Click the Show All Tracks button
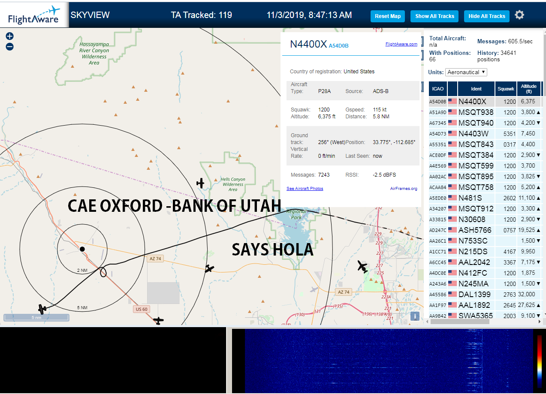Image resolution: width=546 pixels, height=394 pixels. coord(434,16)
